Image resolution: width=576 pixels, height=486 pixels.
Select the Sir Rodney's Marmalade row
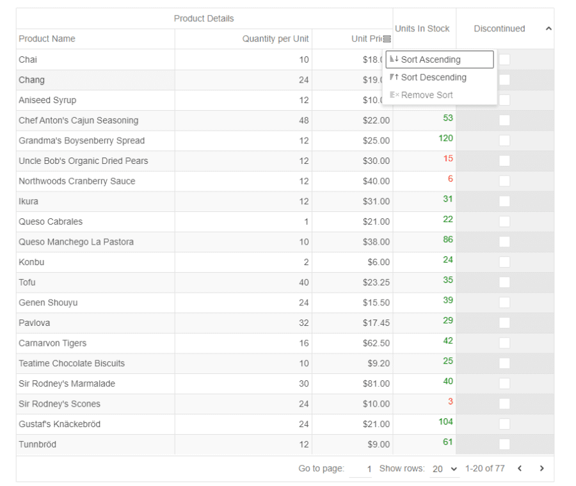tap(58, 384)
